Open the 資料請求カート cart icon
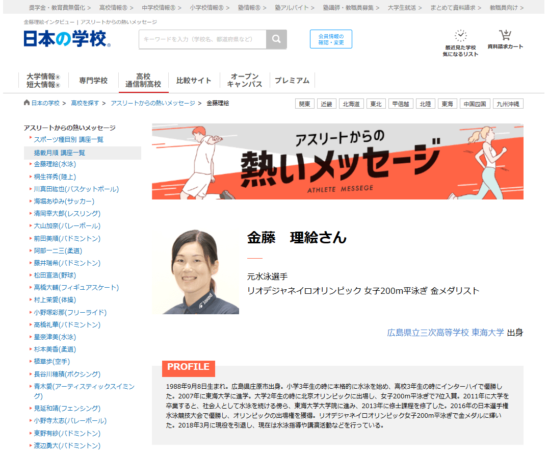 click(504, 35)
